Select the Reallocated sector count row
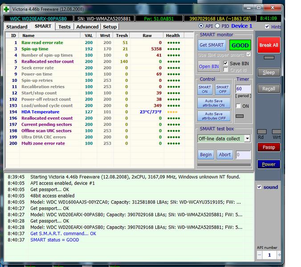 click(x=99, y=61)
